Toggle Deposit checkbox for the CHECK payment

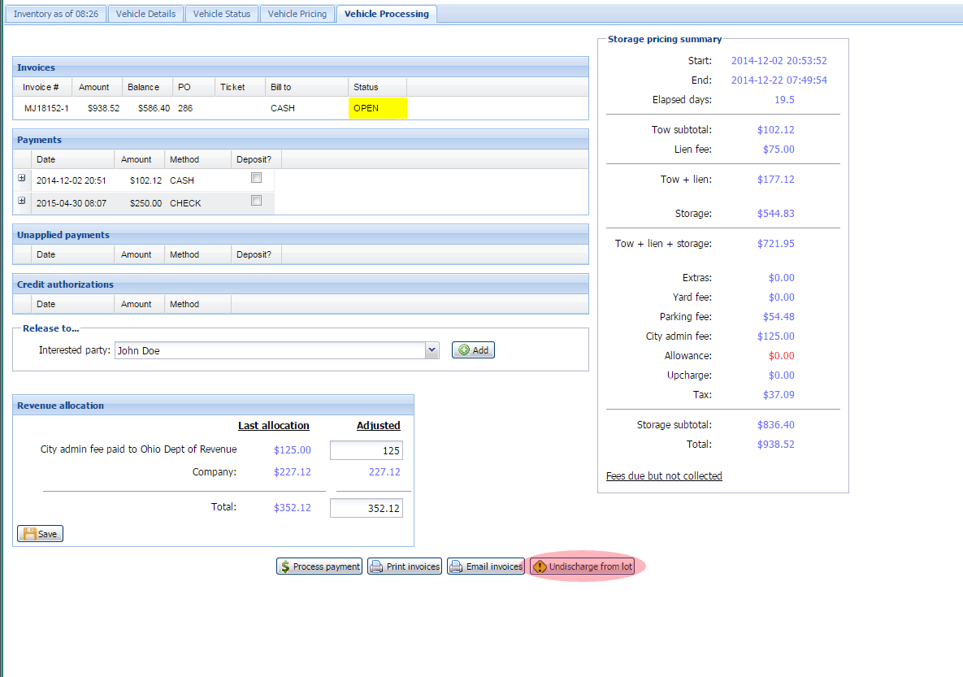[256, 201]
